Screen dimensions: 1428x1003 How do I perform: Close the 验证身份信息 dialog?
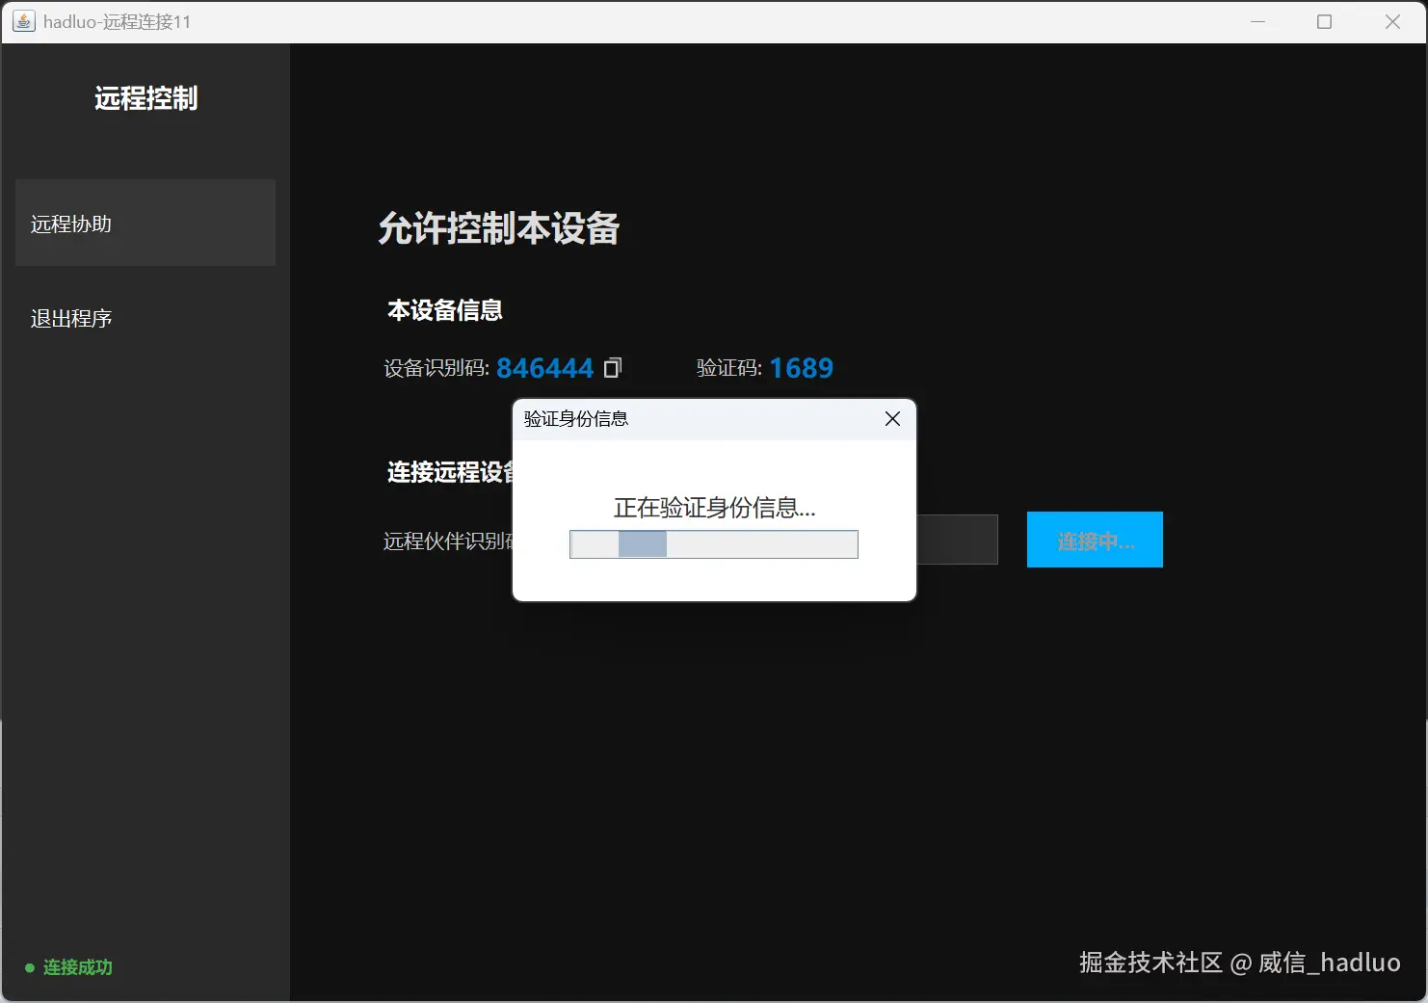(x=892, y=419)
